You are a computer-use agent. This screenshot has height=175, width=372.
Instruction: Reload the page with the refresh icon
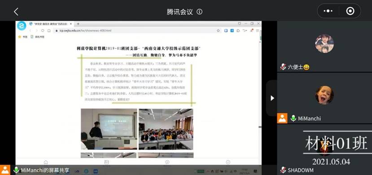pyautogui.click(x=43, y=31)
